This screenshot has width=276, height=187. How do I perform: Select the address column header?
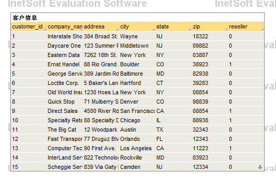(101, 26)
